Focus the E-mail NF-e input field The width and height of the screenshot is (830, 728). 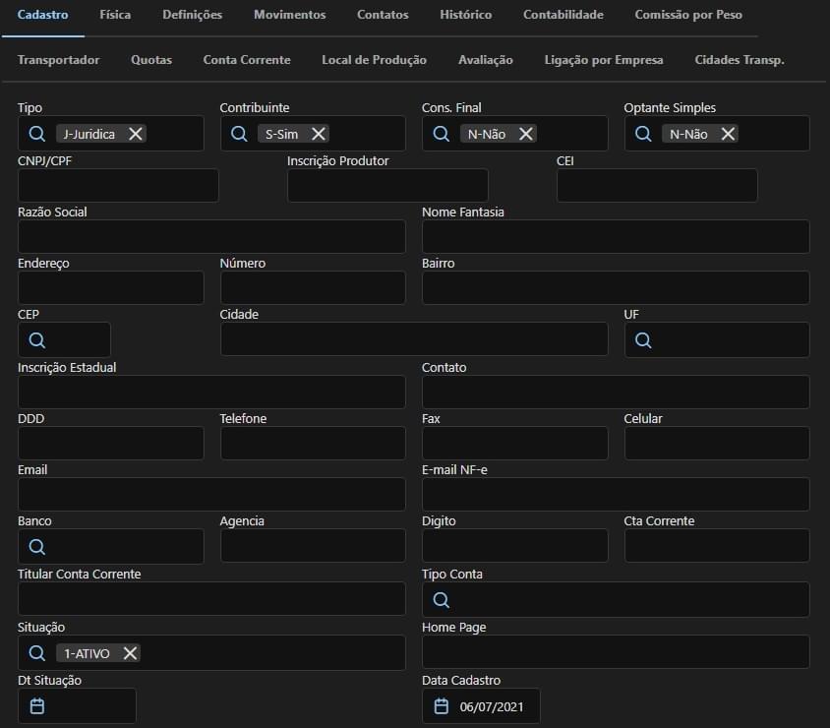(x=616, y=495)
